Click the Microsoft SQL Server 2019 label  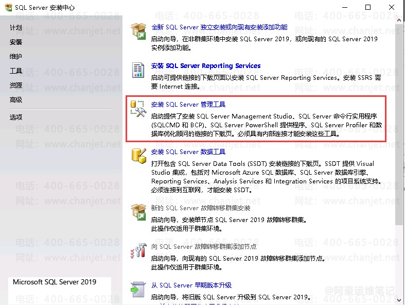pyautogui.click(x=55, y=282)
